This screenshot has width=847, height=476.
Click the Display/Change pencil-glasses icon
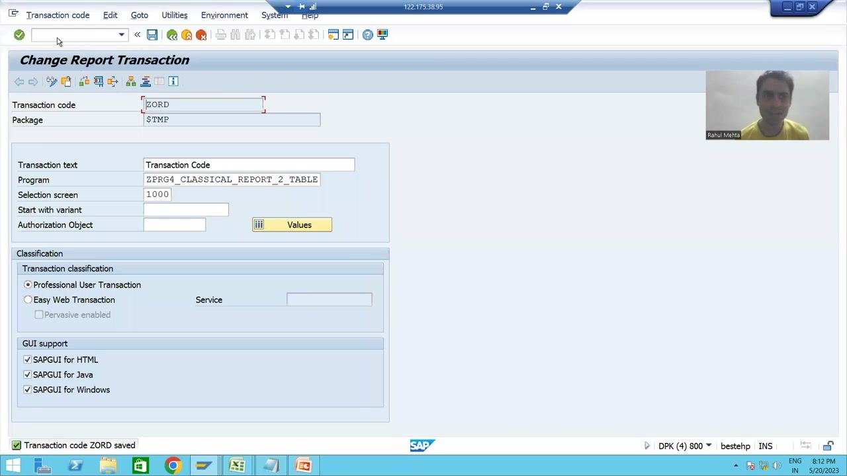[x=52, y=81]
